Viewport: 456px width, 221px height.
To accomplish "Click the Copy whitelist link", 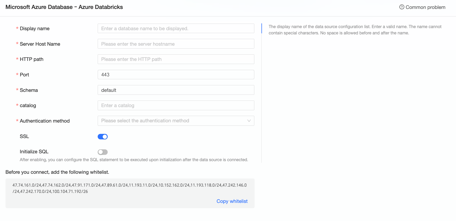I will click(232, 201).
